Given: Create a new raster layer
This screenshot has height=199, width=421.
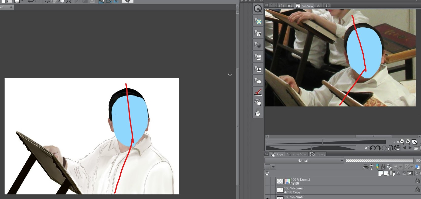Looking at the screenshot, I should (380, 173).
